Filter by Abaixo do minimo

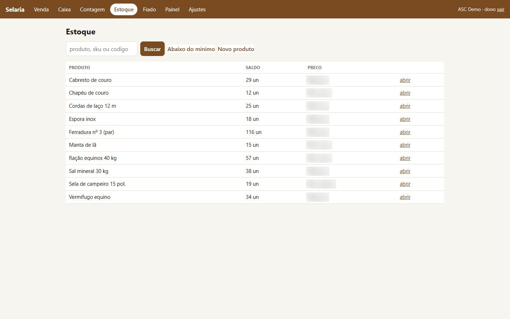coord(191,49)
